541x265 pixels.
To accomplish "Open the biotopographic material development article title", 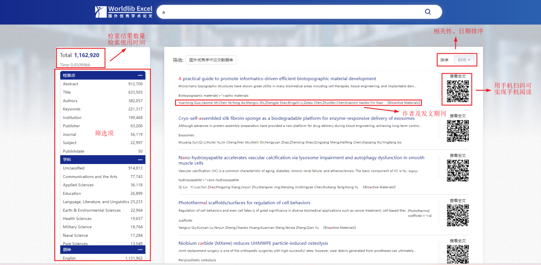I will 277,79.
